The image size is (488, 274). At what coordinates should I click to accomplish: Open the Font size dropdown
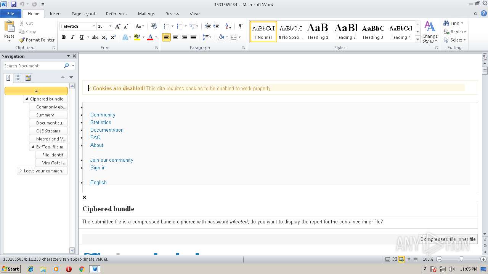click(111, 26)
